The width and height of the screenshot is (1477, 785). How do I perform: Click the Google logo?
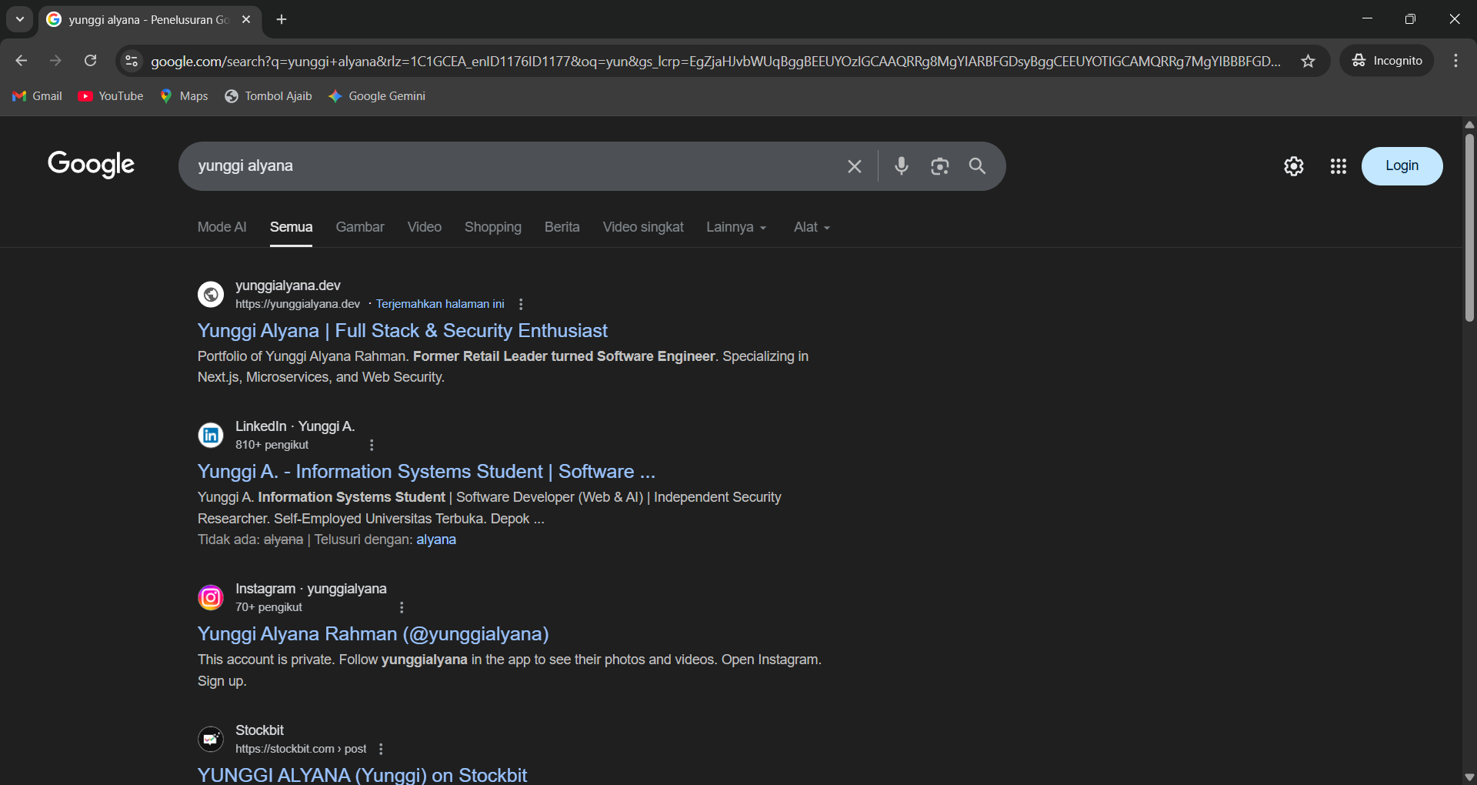(x=91, y=164)
